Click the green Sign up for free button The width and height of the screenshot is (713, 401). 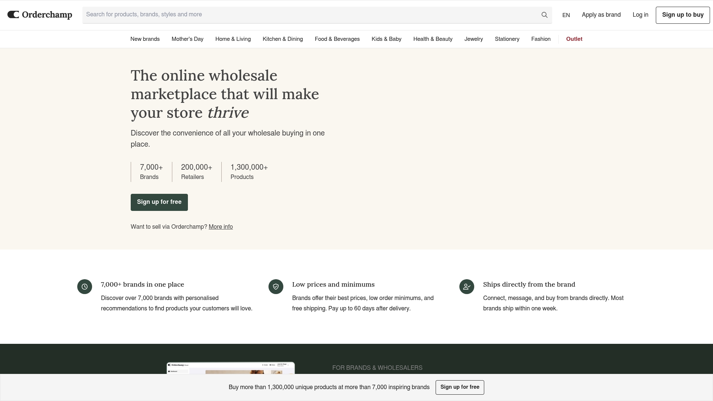(159, 202)
